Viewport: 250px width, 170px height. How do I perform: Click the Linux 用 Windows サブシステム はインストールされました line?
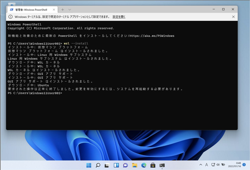click(60, 59)
